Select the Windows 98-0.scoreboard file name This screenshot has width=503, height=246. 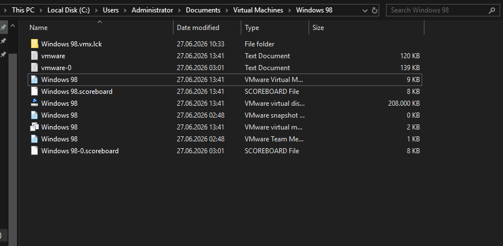click(80, 150)
